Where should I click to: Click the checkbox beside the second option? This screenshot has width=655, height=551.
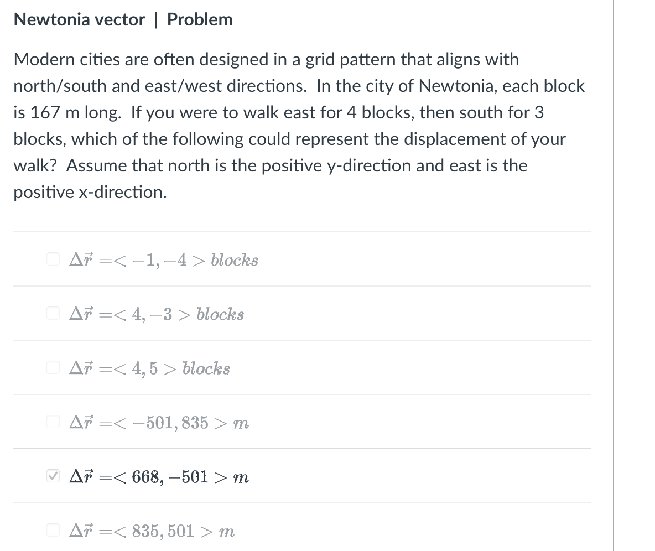(53, 312)
